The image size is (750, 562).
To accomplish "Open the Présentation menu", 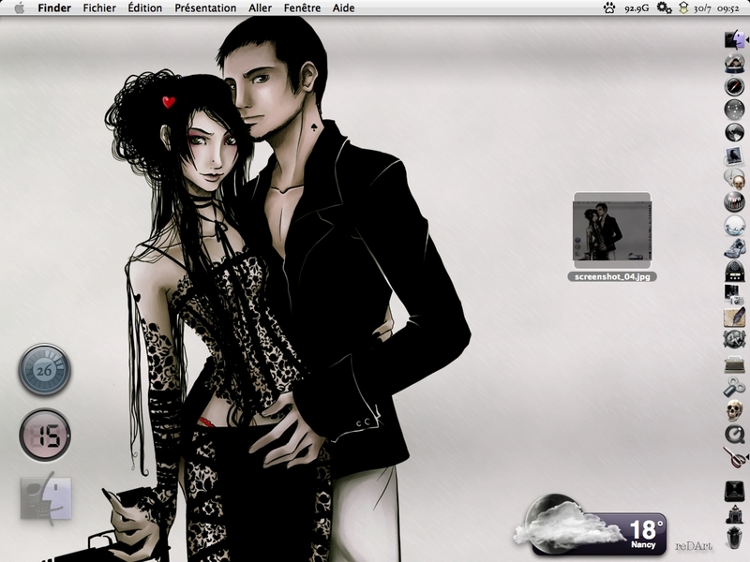I will click(x=205, y=8).
